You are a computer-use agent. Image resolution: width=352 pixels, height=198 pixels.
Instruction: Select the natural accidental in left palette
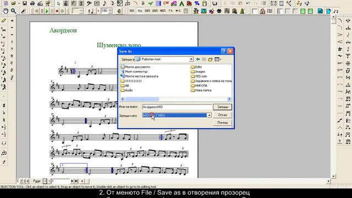click(x=4, y=120)
